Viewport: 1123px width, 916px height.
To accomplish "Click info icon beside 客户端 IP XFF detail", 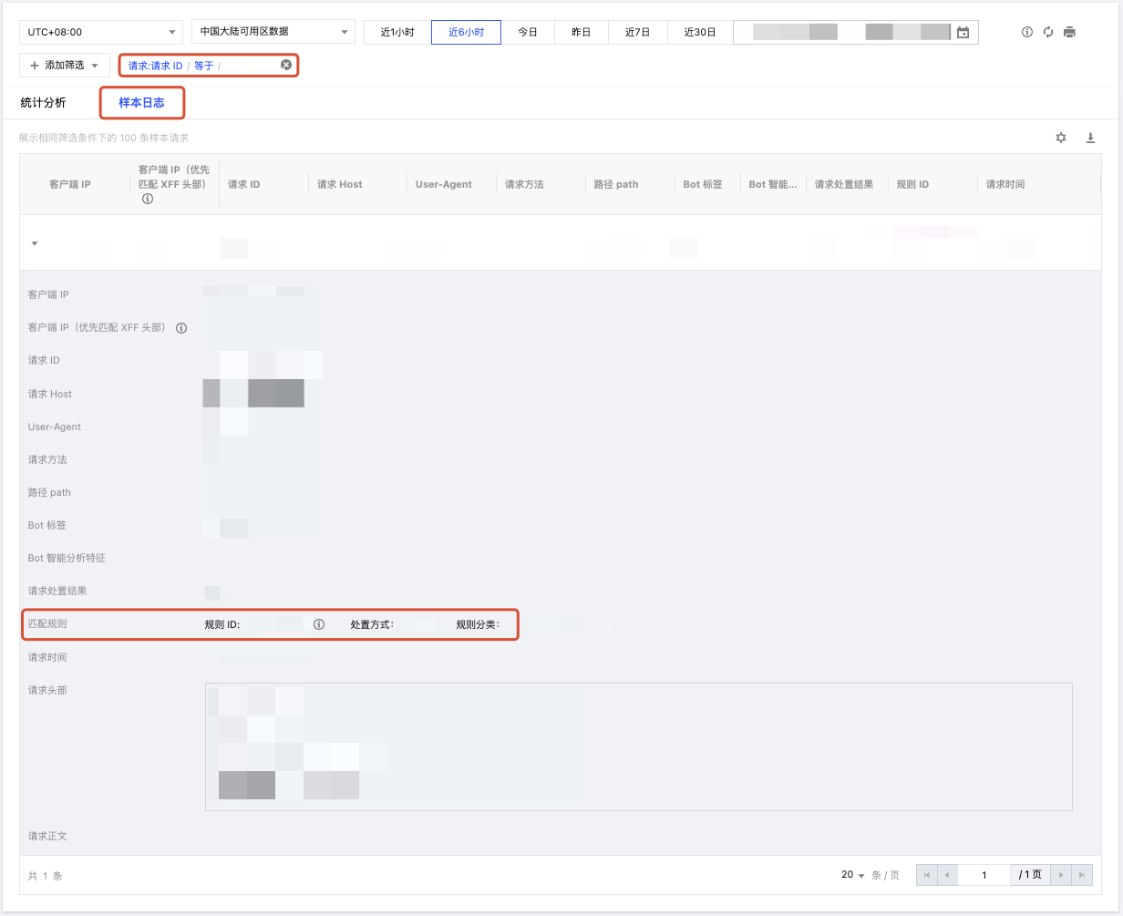I will click(181, 328).
